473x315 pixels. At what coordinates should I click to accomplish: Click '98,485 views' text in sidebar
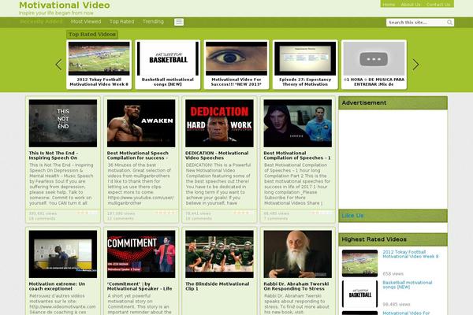[397, 305]
